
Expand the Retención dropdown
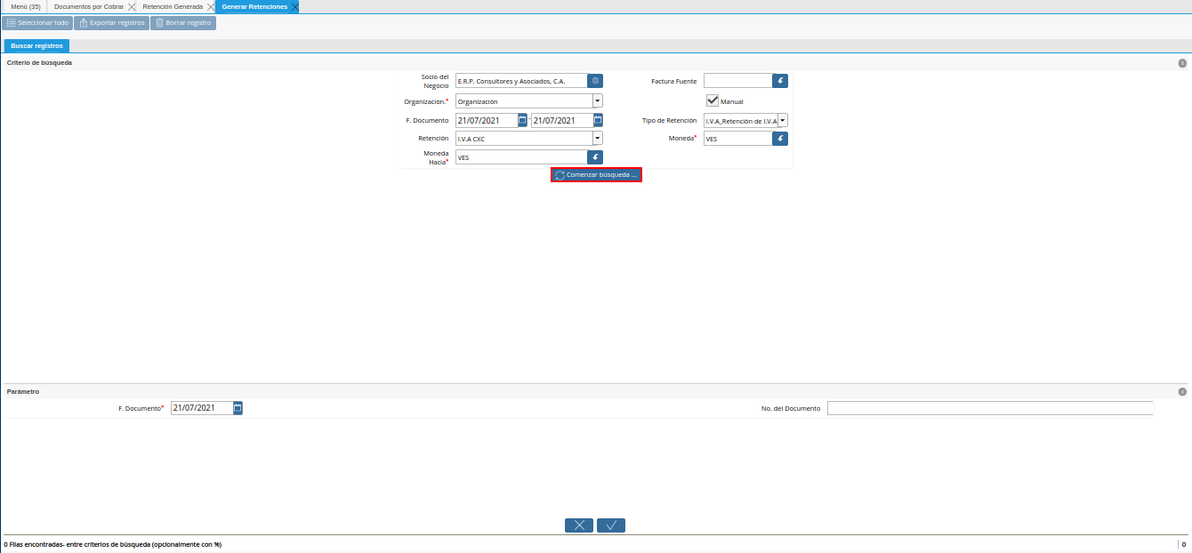[x=598, y=138]
